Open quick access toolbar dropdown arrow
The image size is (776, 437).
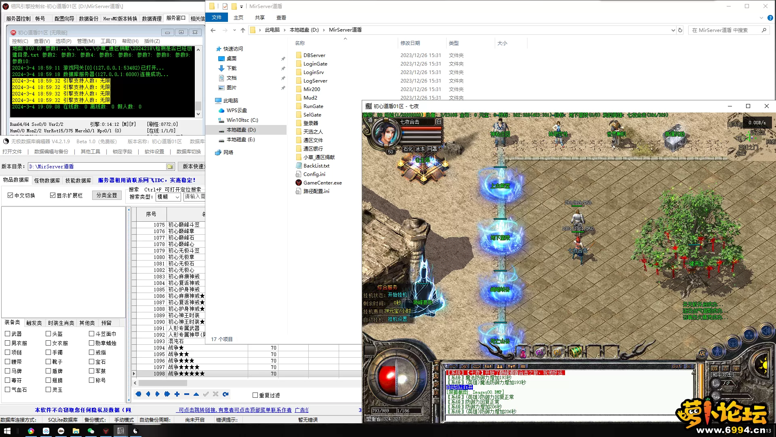point(241,6)
